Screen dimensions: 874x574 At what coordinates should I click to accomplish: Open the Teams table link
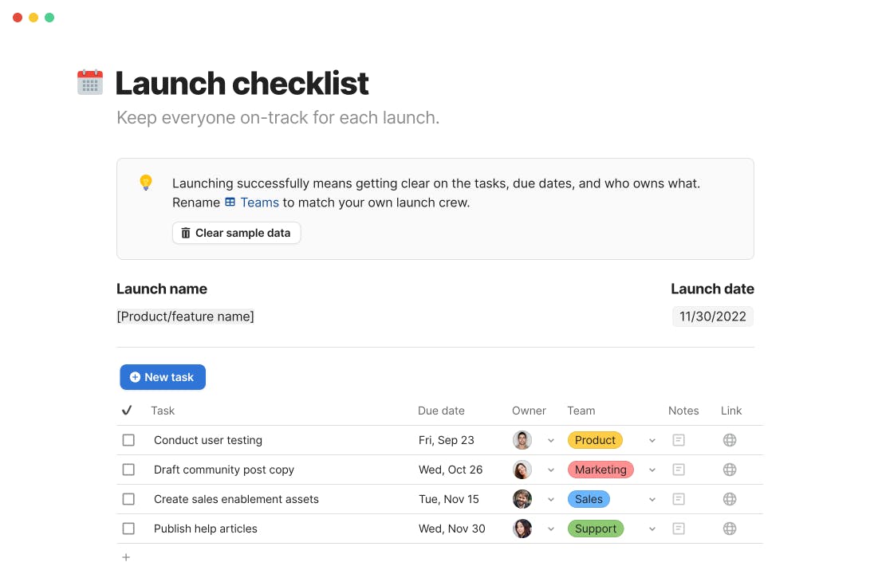(x=252, y=202)
